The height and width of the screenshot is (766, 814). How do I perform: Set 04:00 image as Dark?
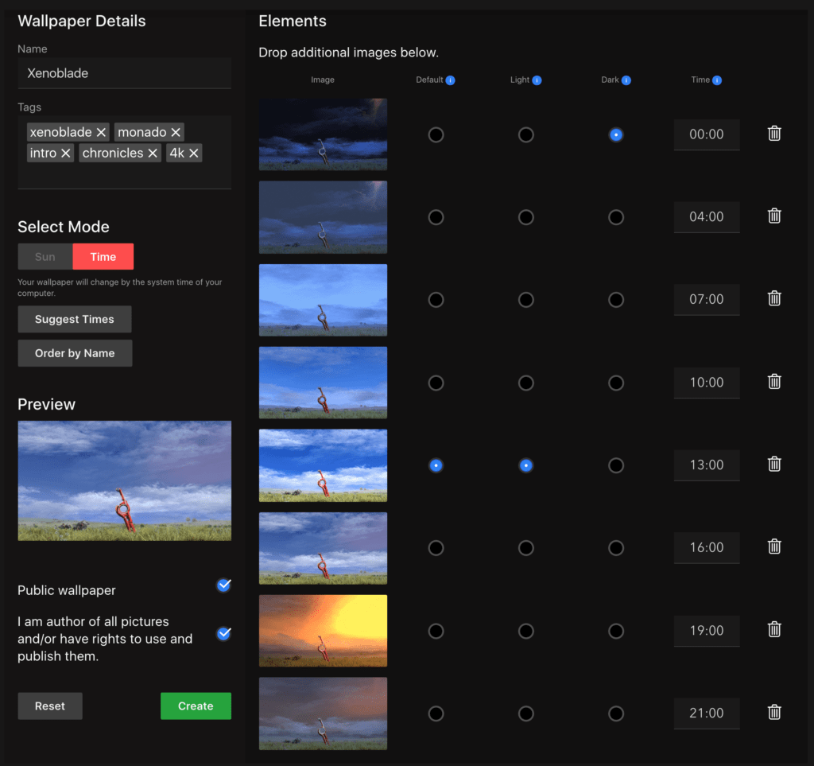(616, 217)
